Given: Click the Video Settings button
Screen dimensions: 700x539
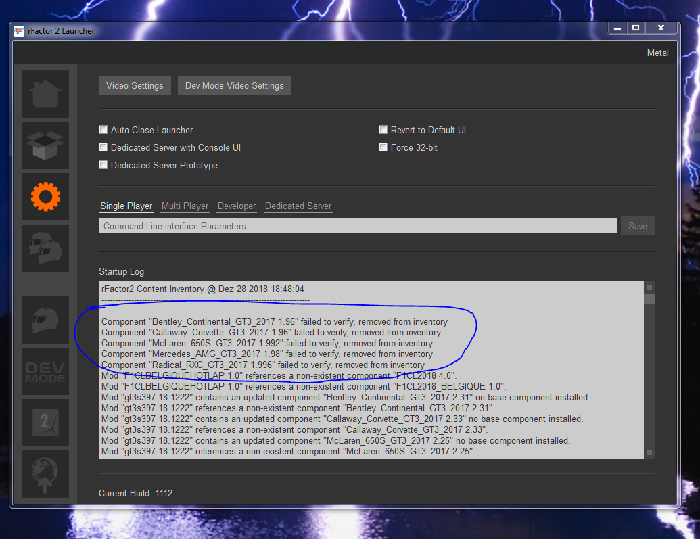Looking at the screenshot, I should (135, 86).
